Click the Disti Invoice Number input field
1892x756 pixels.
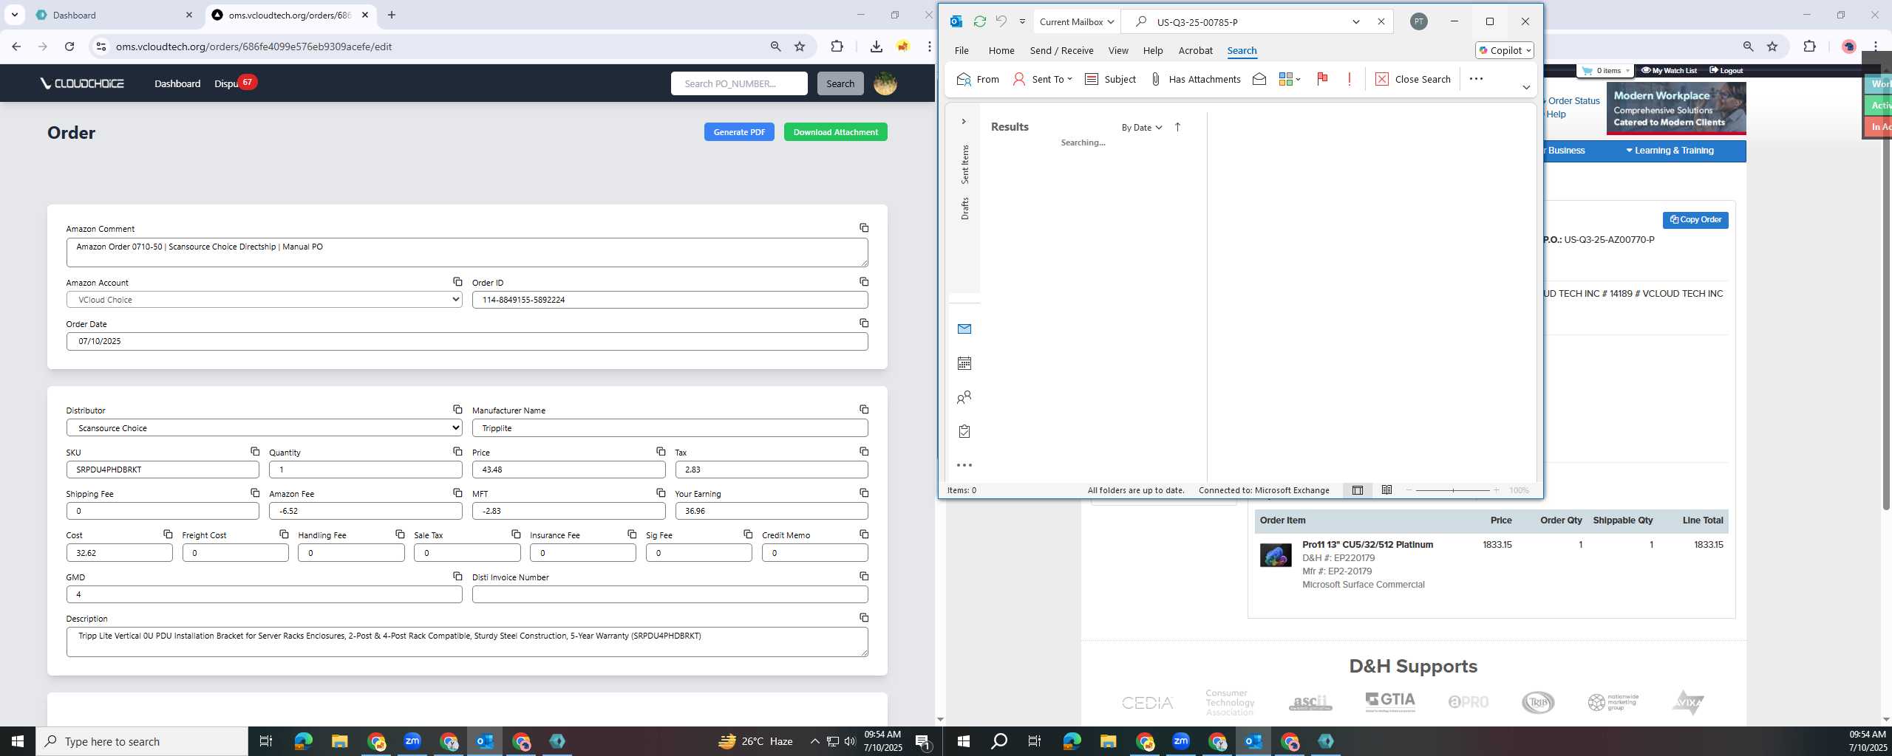[670, 594]
